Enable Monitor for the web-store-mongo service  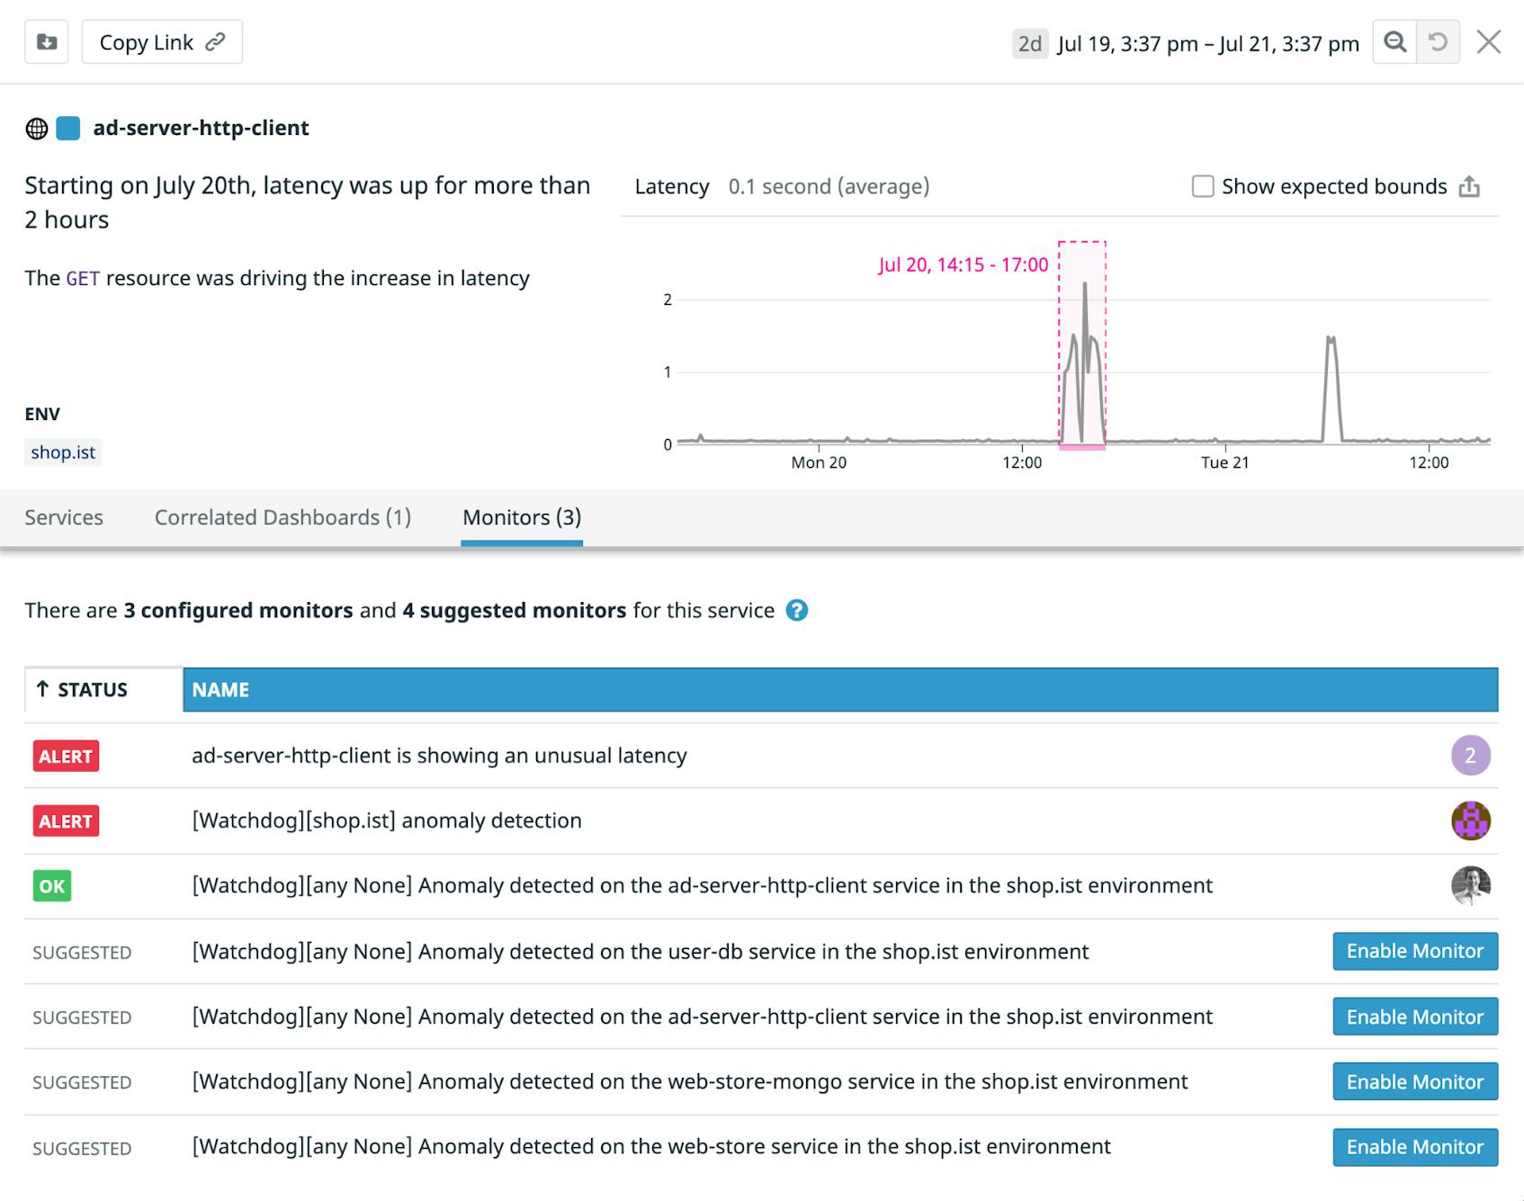(1413, 1081)
